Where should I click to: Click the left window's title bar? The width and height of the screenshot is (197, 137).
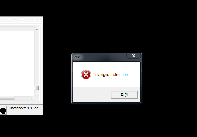[21, 19]
